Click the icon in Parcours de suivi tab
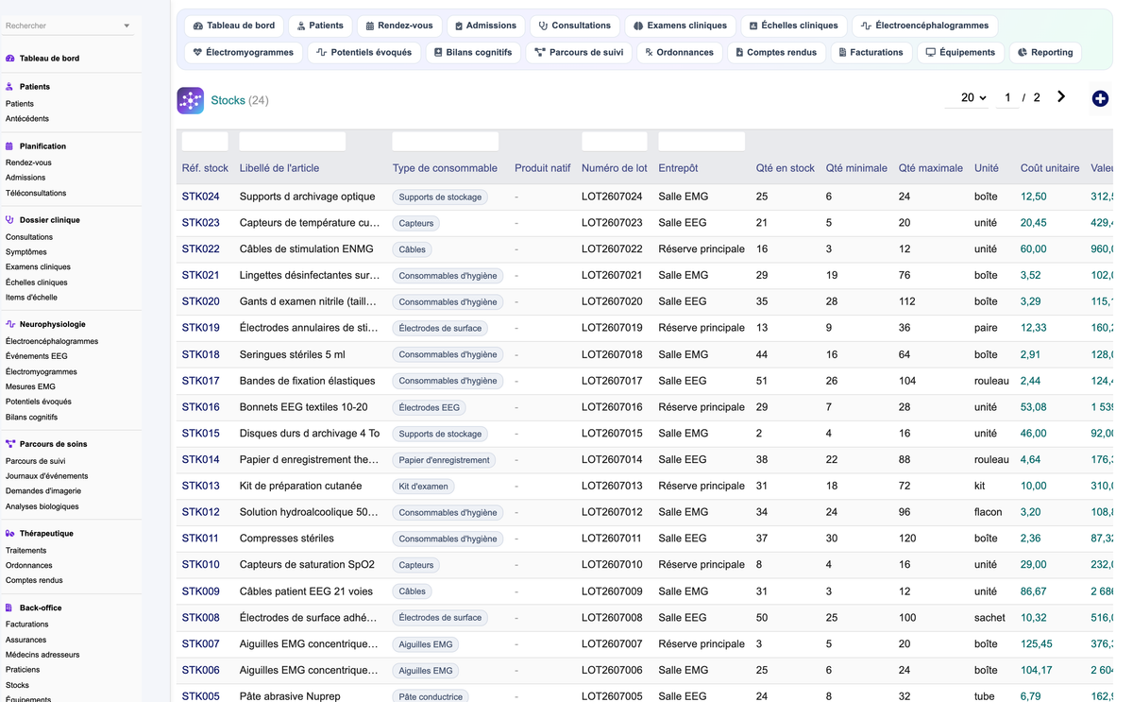 pos(540,53)
